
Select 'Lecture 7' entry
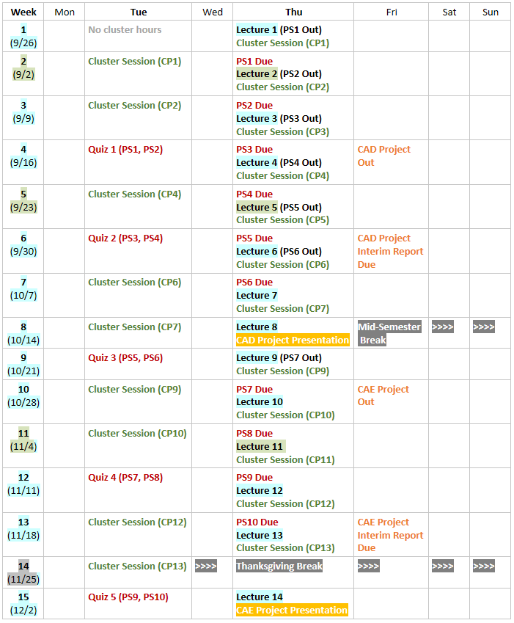pyautogui.click(x=257, y=295)
